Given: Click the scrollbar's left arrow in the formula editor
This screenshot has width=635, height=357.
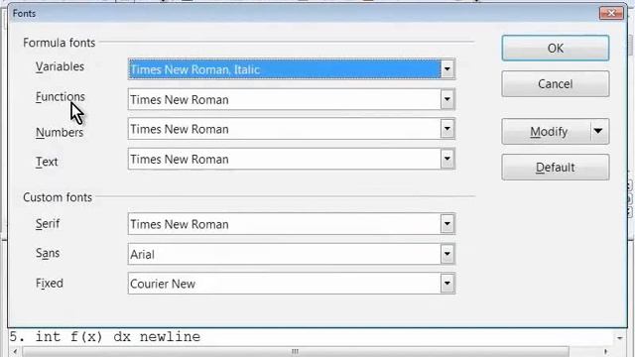Looking at the screenshot, I should click(x=15, y=351).
